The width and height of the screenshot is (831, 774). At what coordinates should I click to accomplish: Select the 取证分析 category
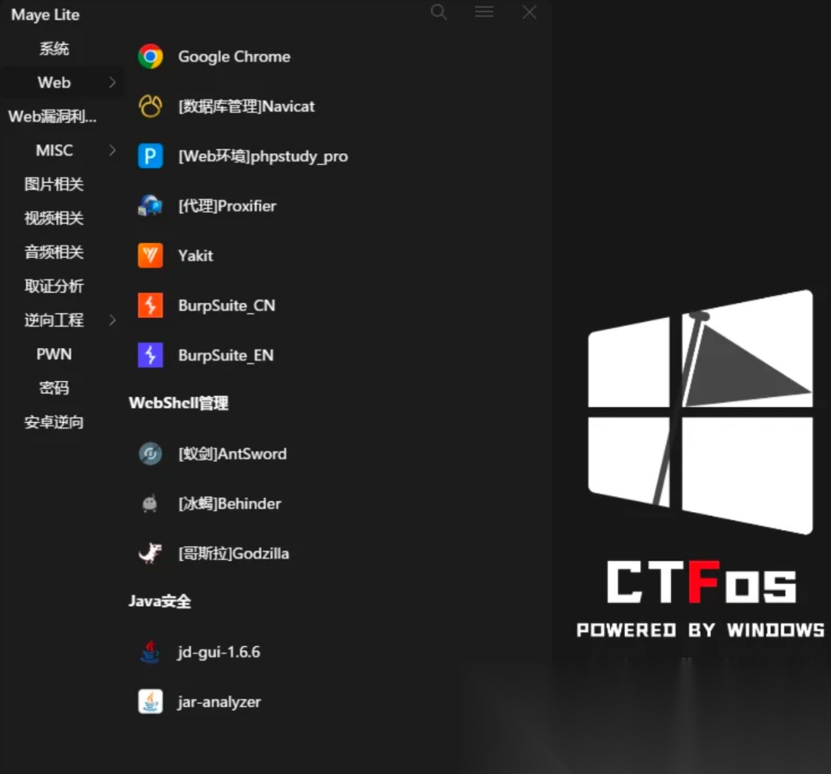click(x=54, y=286)
